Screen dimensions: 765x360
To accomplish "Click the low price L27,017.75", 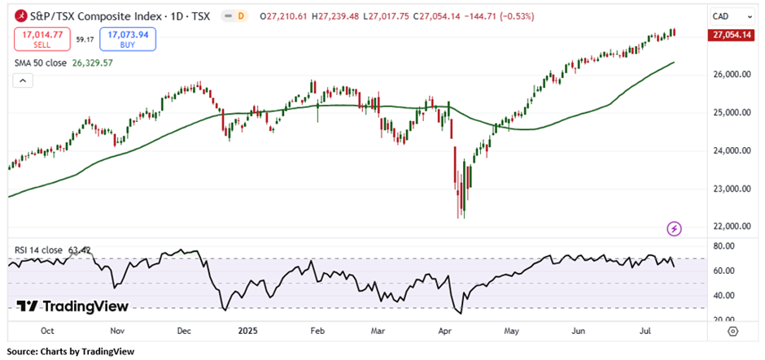I will [387, 16].
